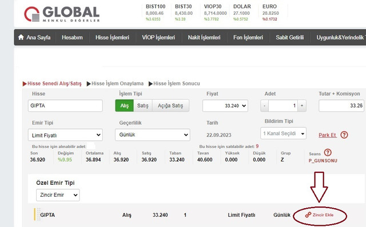Viewport: 366px width, 227px height.
Task: Click date 22.09.2023
Action: pos(218,135)
